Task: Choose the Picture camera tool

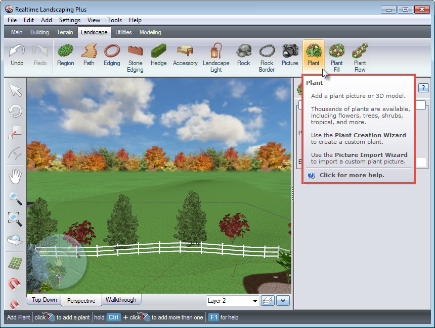Action: coord(290,56)
